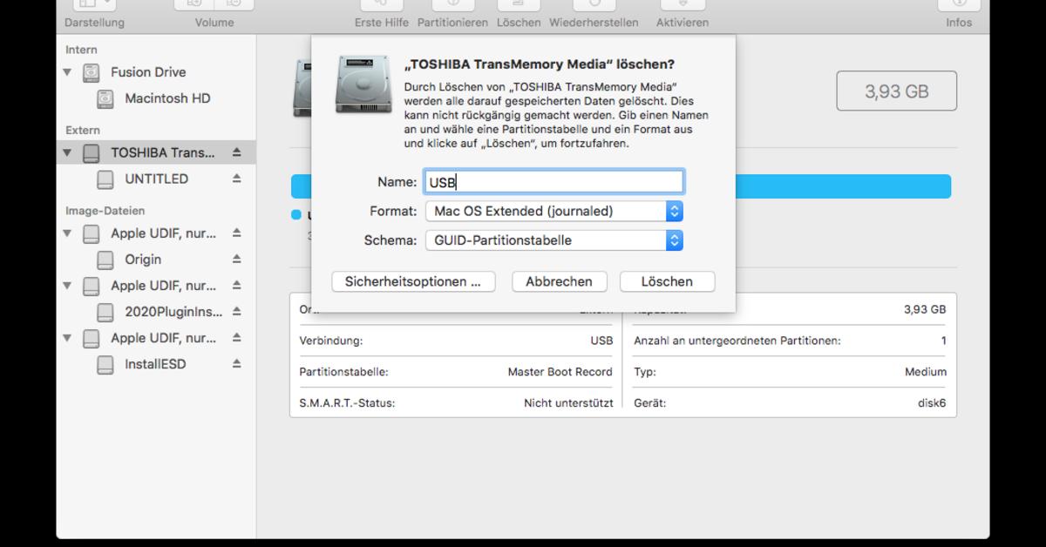Select Fusion Drive in the sidebar
Image resolution: width=1046 pixels, height=547 pixels.
(x=148, y=72)
